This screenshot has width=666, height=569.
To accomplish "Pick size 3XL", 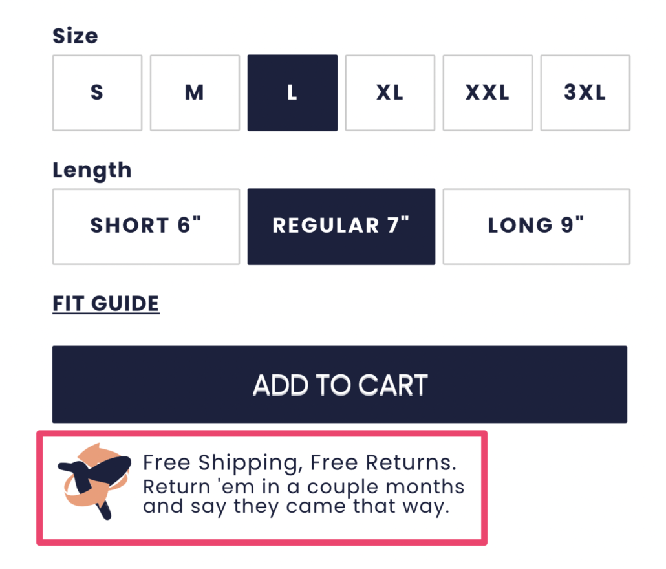I will coord(585,92).
